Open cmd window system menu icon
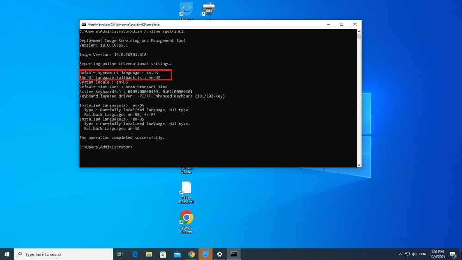The height and width of the screenshot is (260, 462). click(84, 25)
